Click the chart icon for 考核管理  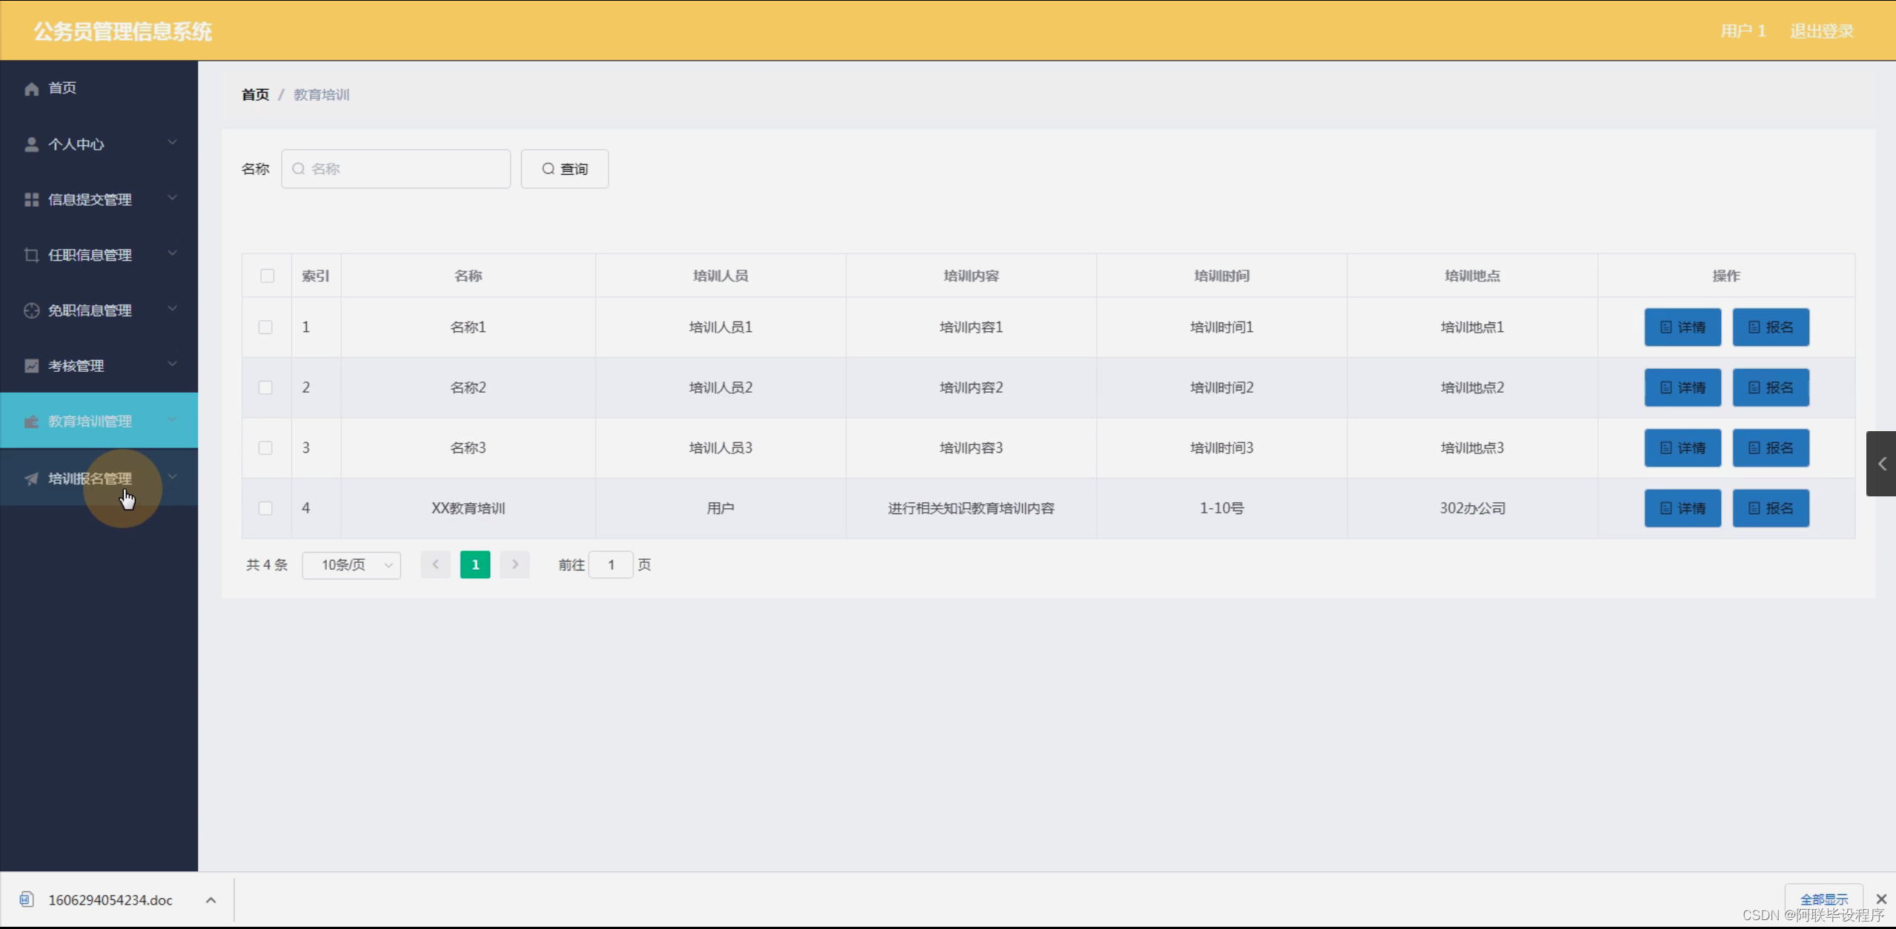click(x=31, y=366)
